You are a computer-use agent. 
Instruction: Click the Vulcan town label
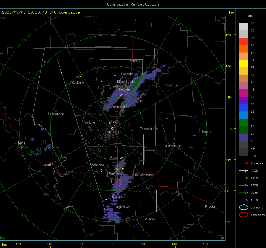[x=150, y=219]
